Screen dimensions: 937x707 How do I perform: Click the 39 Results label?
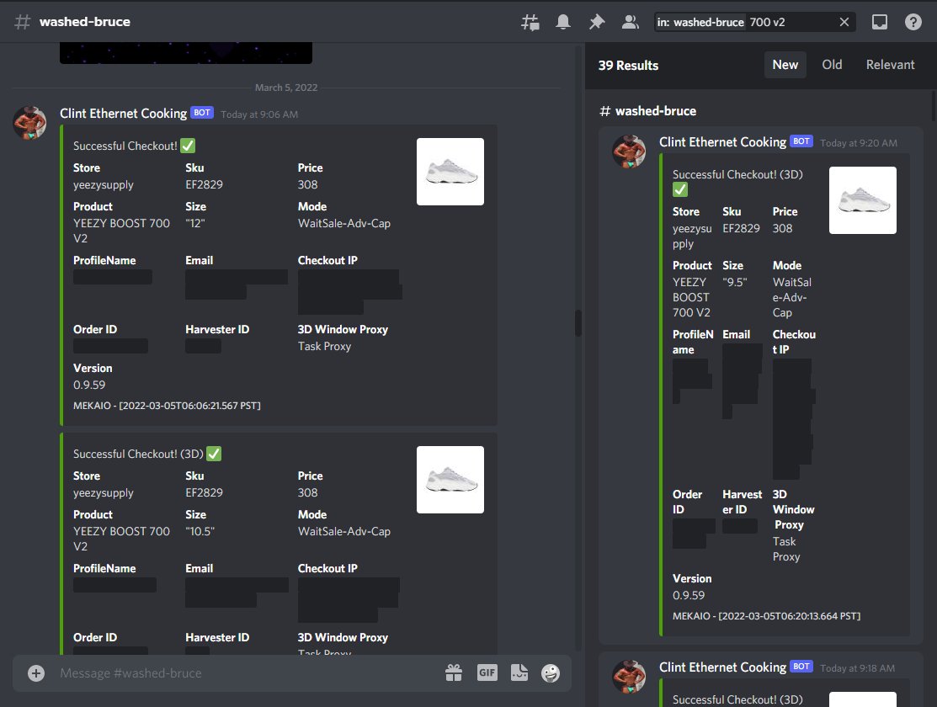(x=628, y=65)
